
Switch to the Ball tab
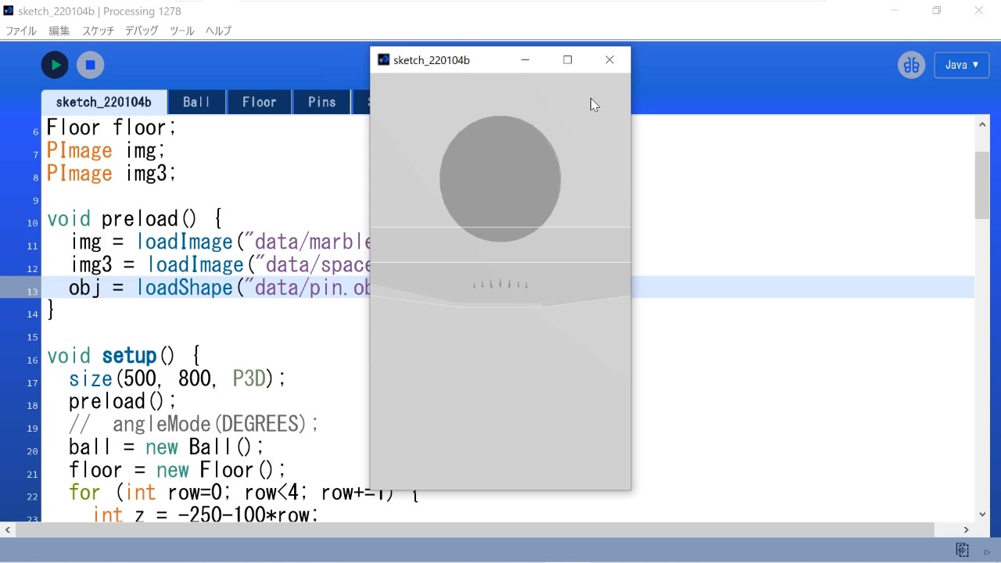point(196,102)
